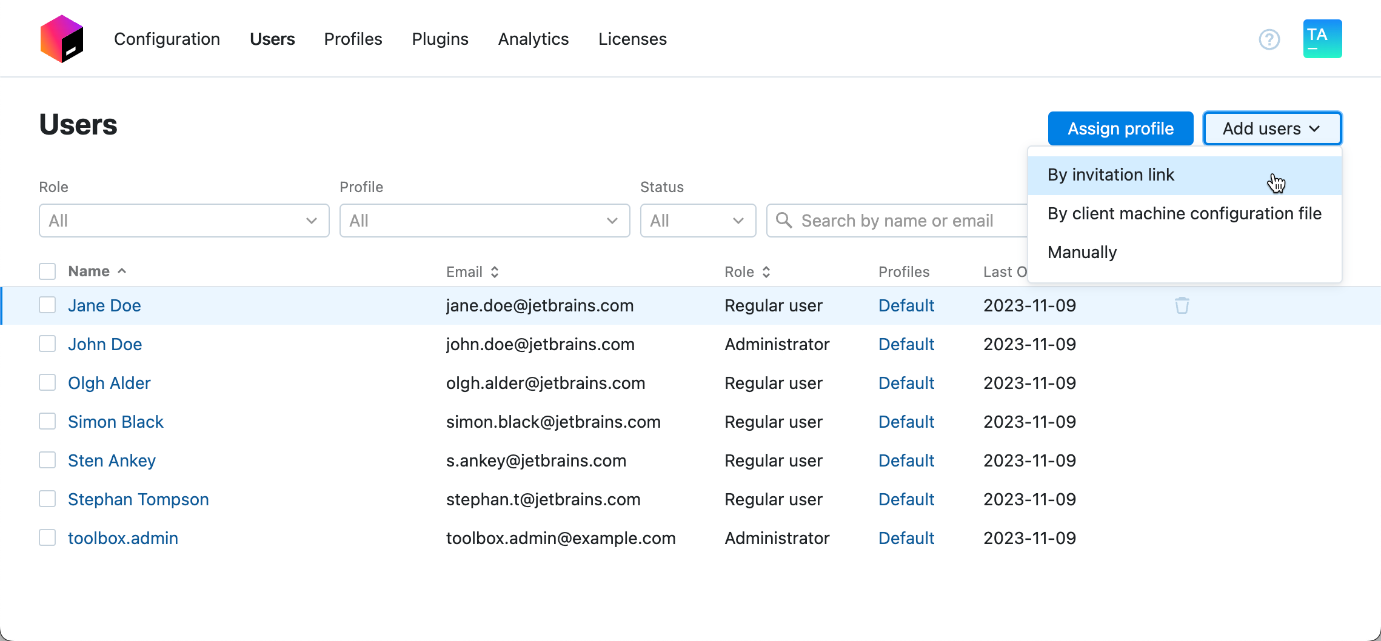Open Default profile for Olgh Alder
This screenshot has height=641, width=1381.
(x=906, y=383)
